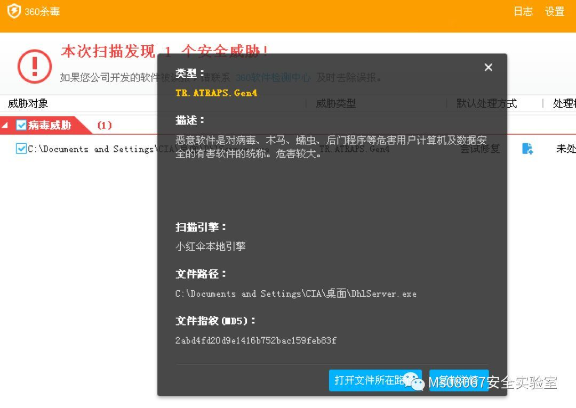The width and height of the screenshot is (576, 408).
Task: Uncheck the DhlServer.exe threat row checkbox
Action: click(x=20, y=149)
